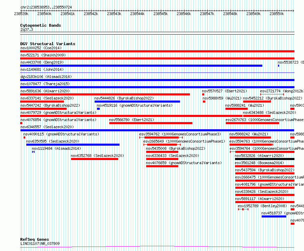Click nsv6346557 (Sedlazeck2020) label
Viewport: 304px width, 251px height.
pyautogui.click(x=47, y=127)
